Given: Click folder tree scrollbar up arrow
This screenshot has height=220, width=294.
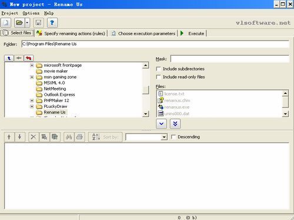Looking at the screenshot, I should pos(145,65).
